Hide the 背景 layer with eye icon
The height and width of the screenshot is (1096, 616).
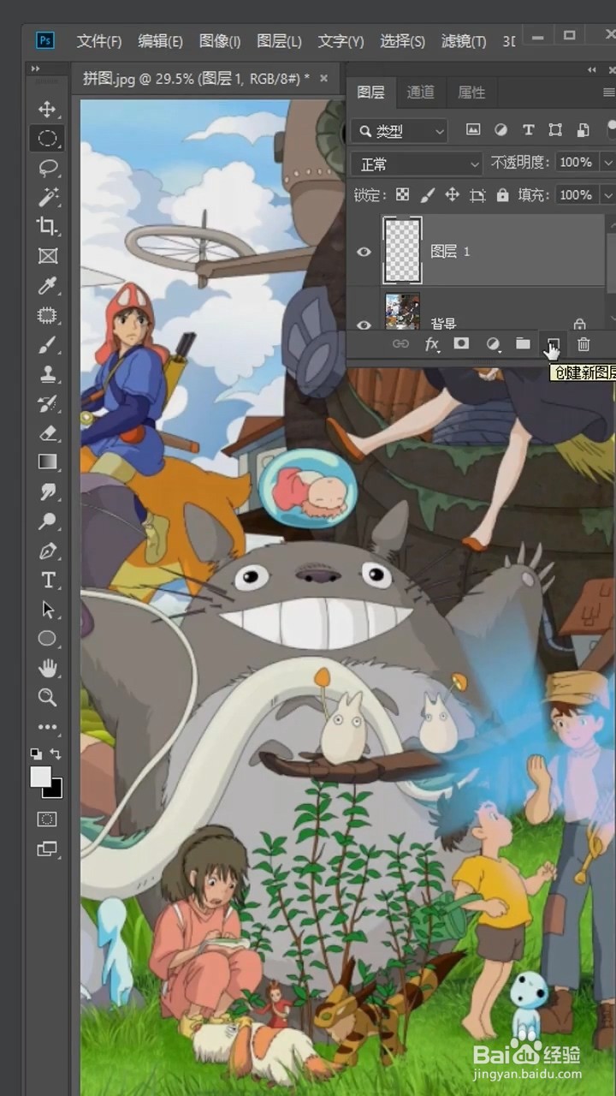(364, 325)
